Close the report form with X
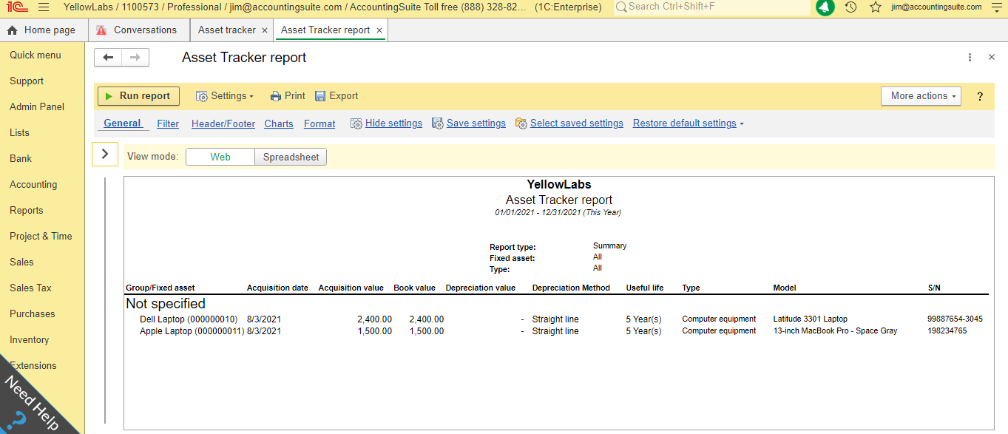This screenshot has width=1008, height=434. pos(992,58)
